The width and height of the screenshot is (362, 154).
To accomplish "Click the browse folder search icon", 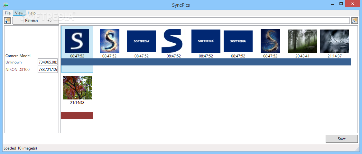I will pyautogui.click(x=354, y=21).
